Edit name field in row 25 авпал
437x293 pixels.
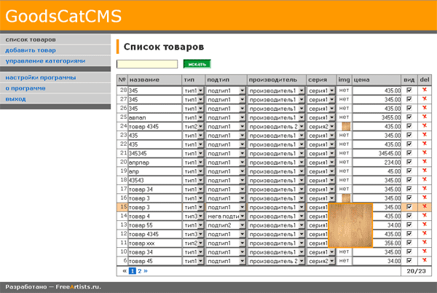[154, 117]
